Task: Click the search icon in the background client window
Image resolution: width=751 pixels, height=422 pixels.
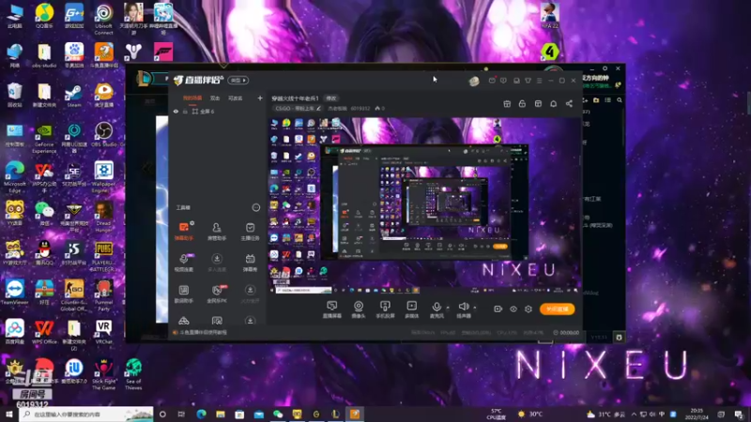Action: [x=620, y=100]
